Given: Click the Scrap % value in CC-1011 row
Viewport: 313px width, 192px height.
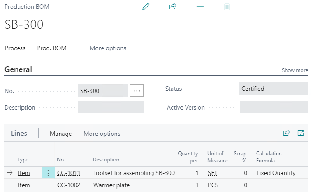Looking at the screenshot, I should click(246, 173).
